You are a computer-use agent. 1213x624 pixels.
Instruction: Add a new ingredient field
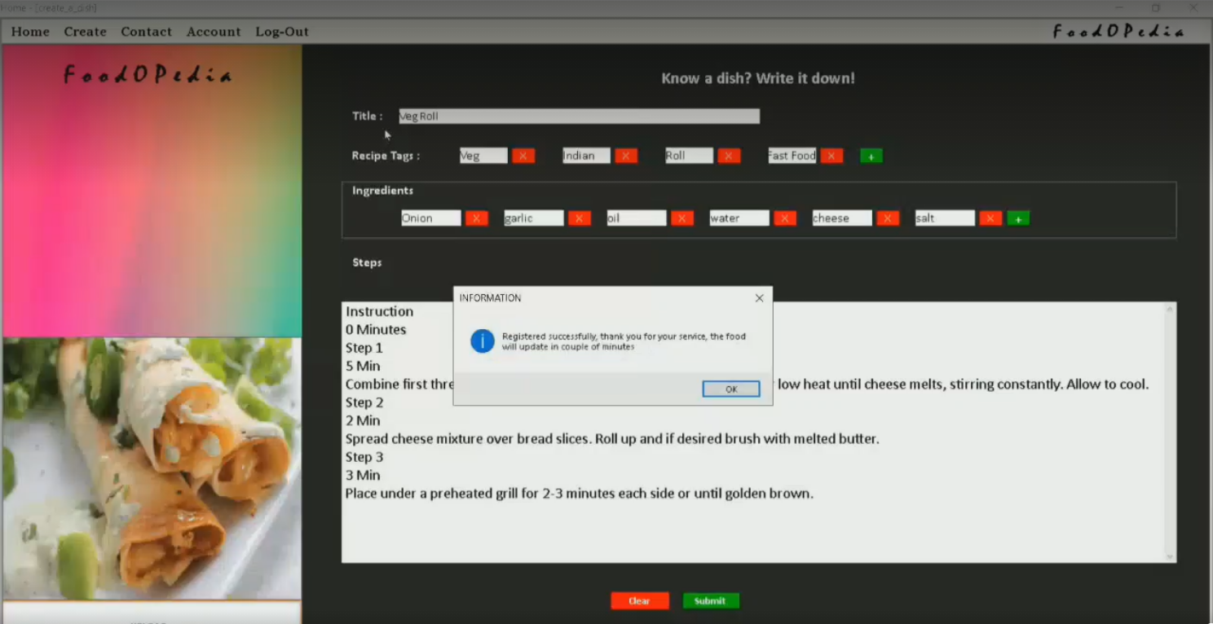click(x=1018, y=218)
